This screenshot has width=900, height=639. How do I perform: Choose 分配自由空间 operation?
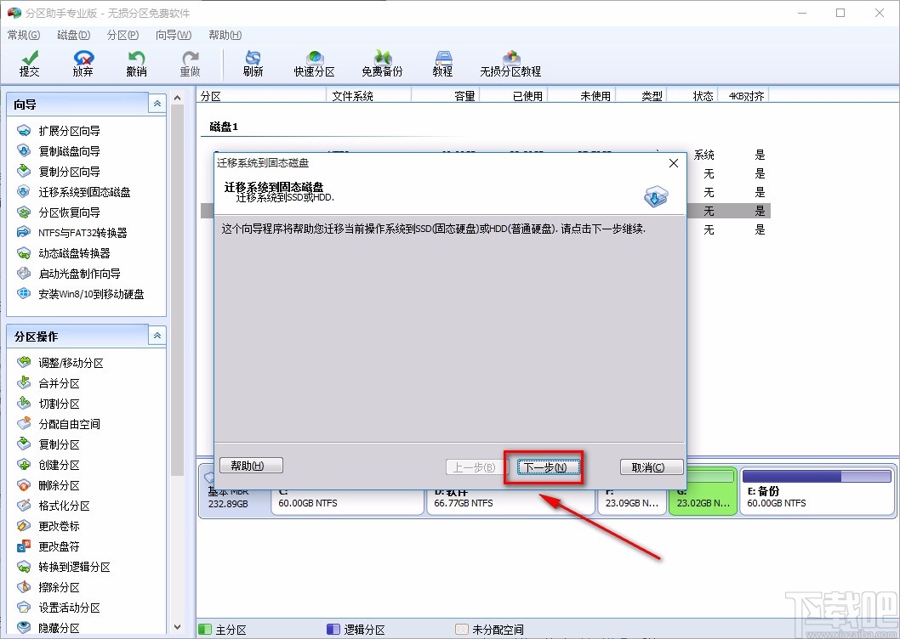59,424
